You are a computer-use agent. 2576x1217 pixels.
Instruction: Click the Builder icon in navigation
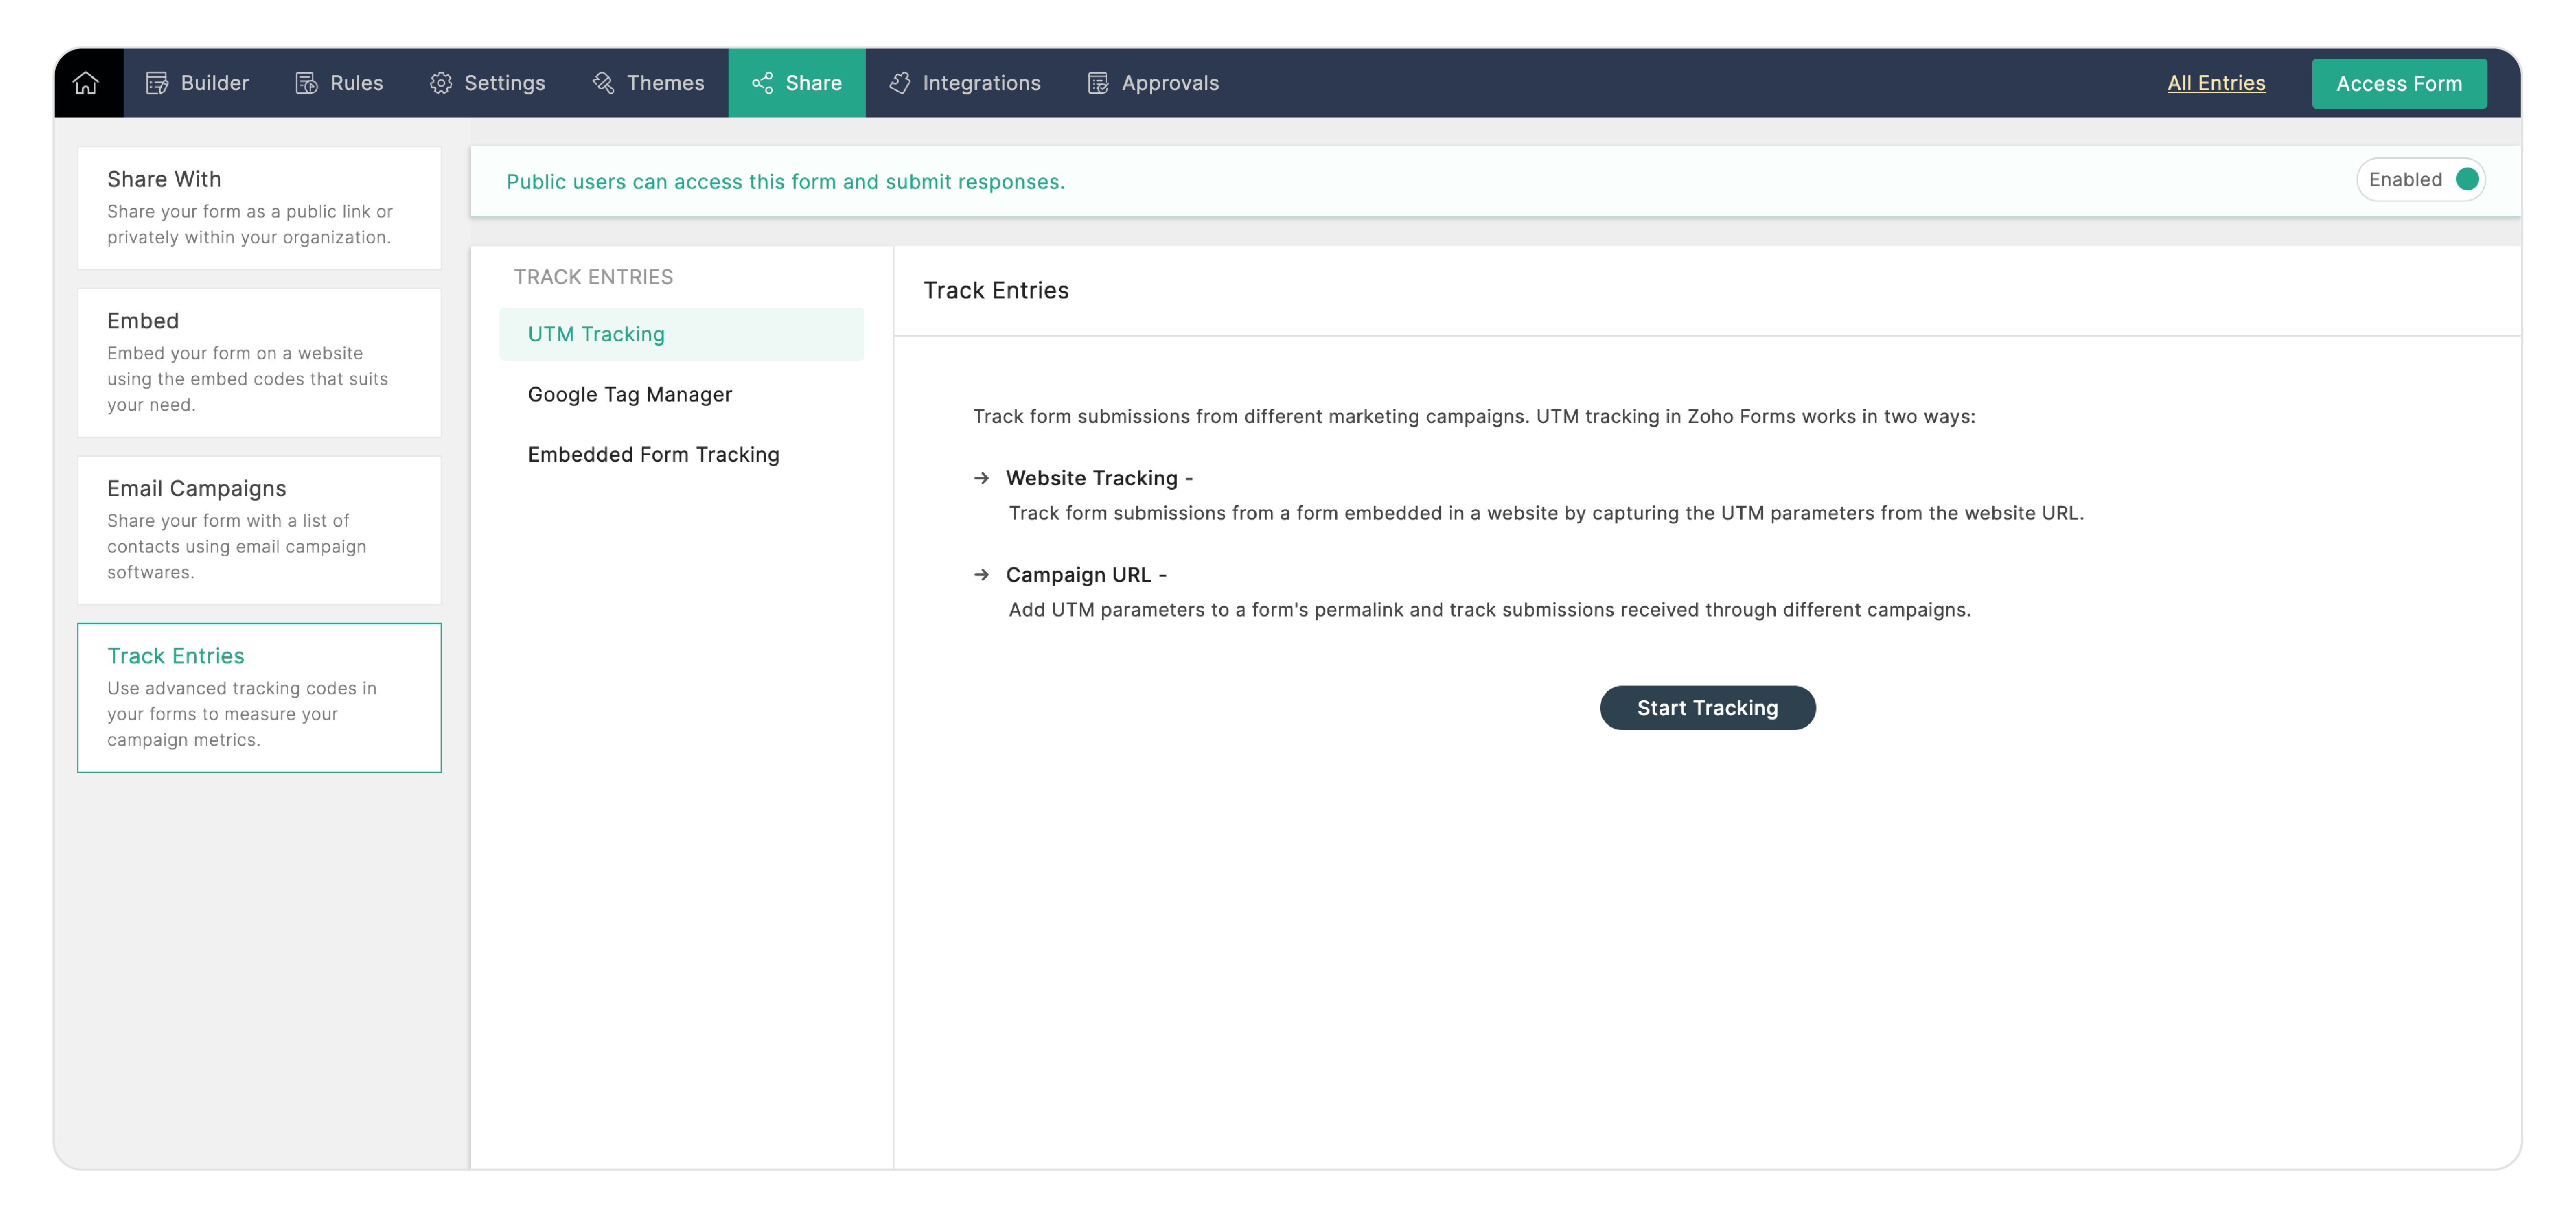[157, 83]
